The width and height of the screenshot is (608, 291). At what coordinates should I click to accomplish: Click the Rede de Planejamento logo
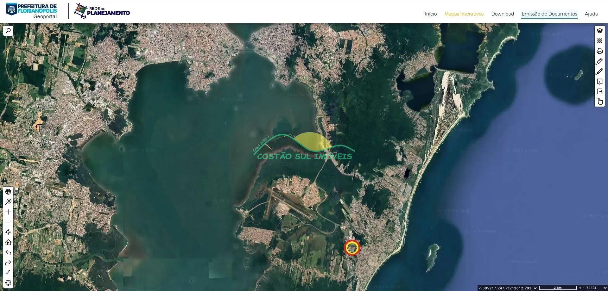click(x=102, y=11)
